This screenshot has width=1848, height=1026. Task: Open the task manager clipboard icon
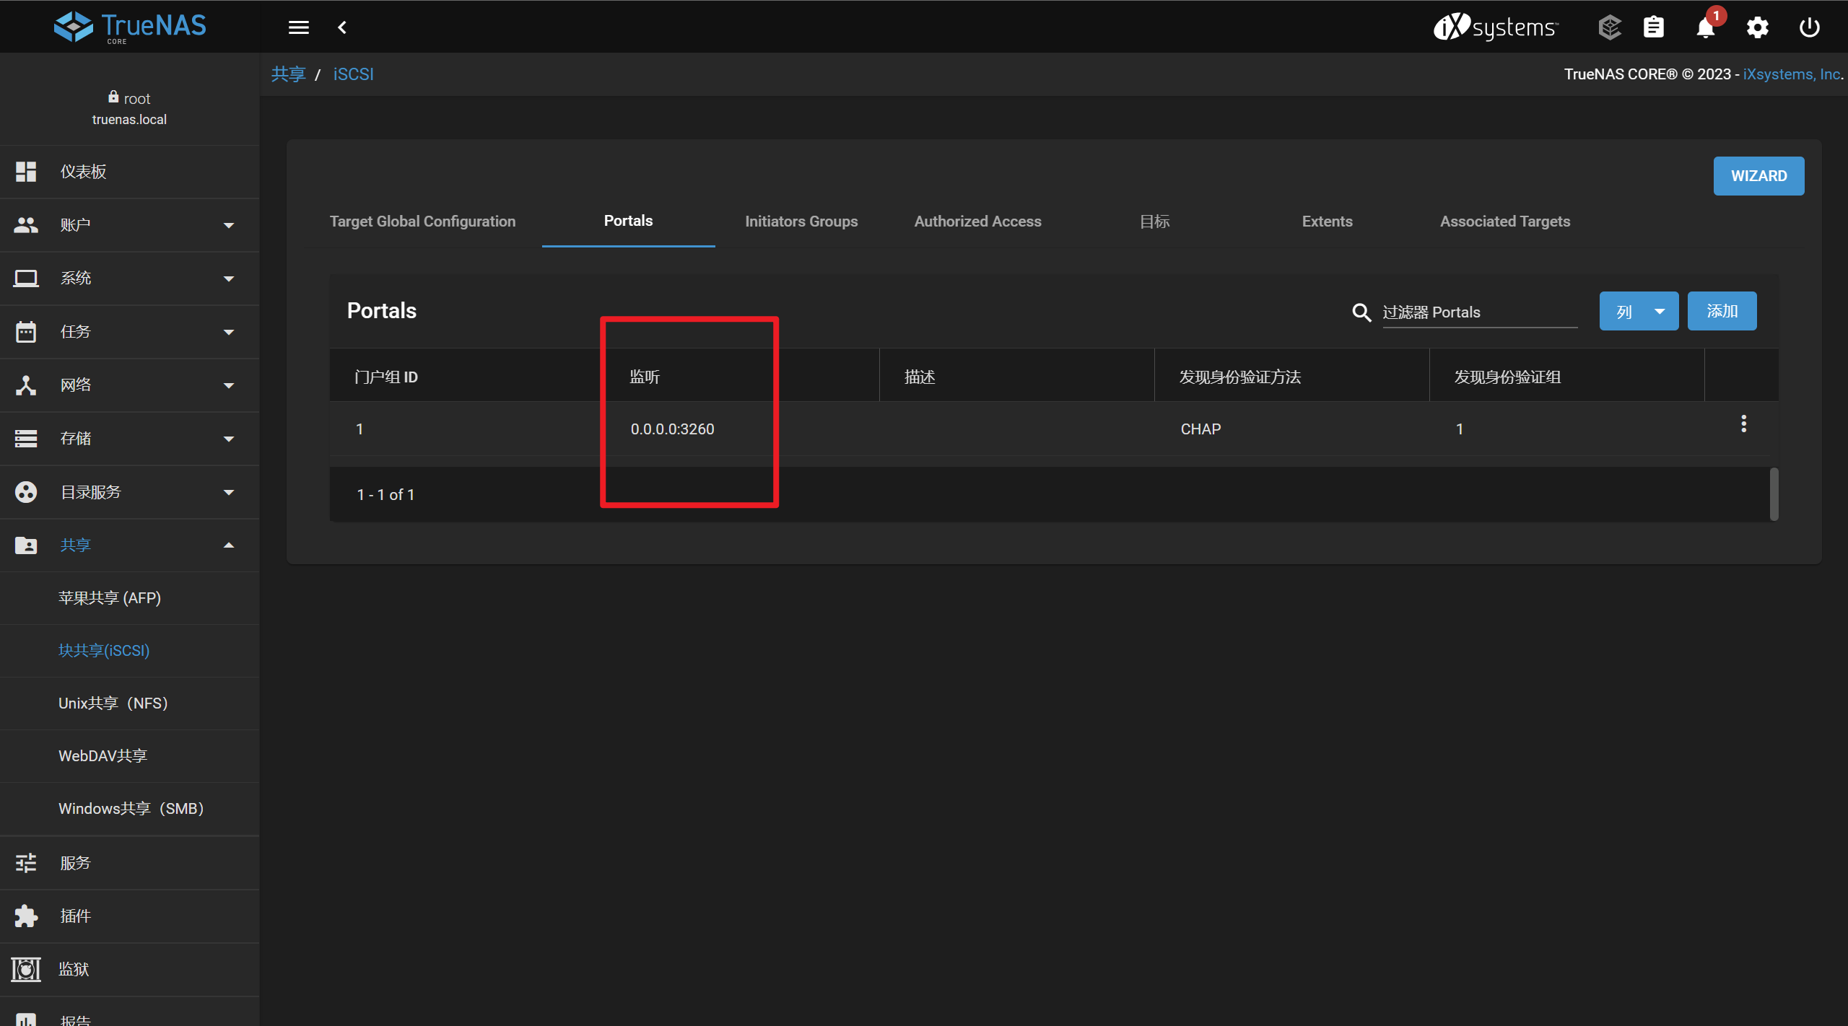click(x=1653, y=27)
